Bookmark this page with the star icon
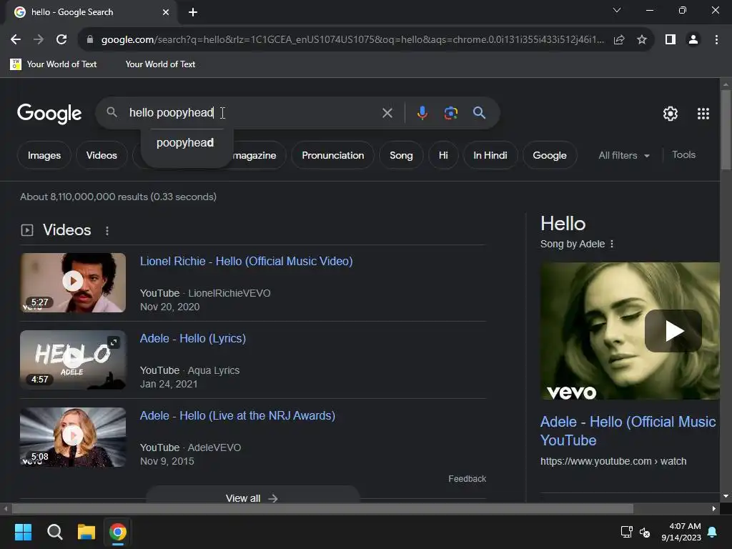The height and width of the screenshot is (549, 732). [x=642, y=40]
